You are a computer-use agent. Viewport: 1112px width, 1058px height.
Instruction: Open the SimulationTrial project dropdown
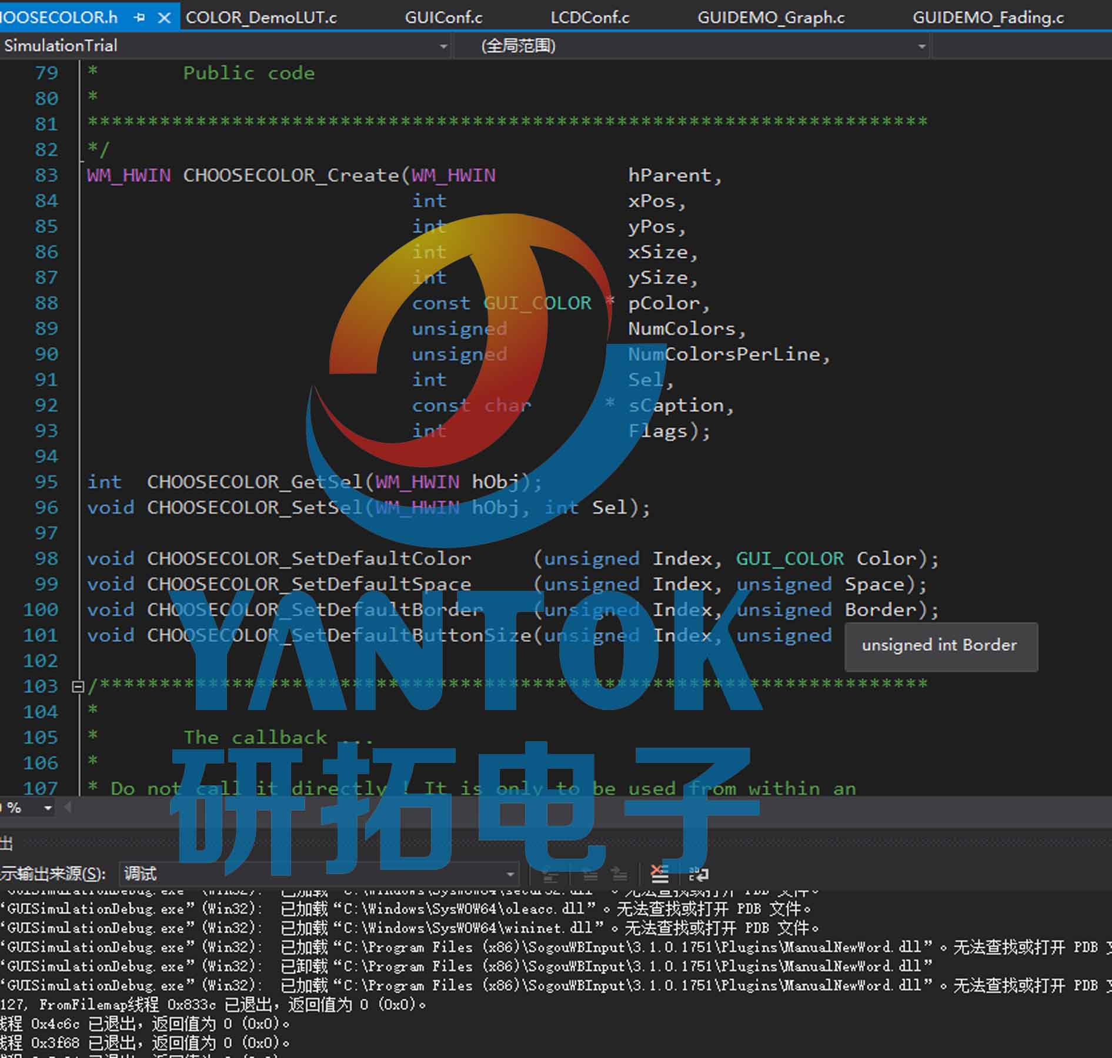click(x=443, y=46)
